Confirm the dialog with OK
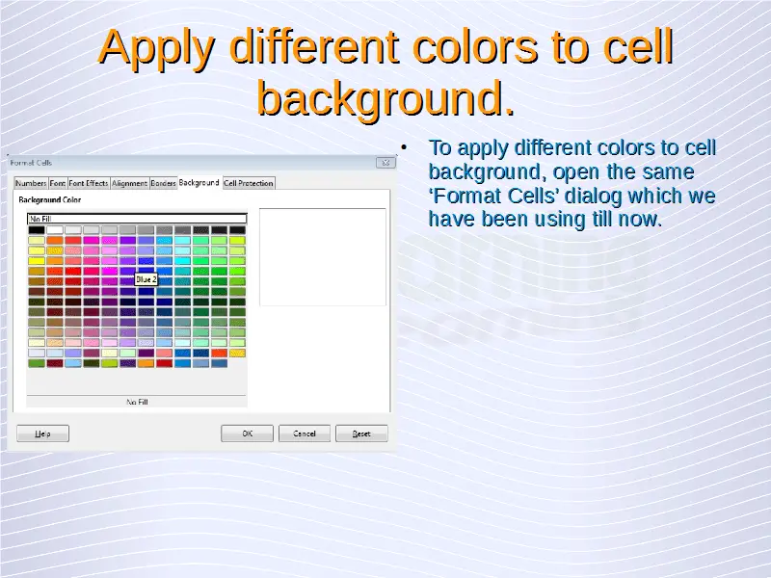 (247, 433)
